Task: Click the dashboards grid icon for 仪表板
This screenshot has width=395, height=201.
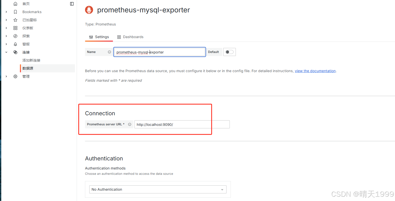Action: point(15,28)
